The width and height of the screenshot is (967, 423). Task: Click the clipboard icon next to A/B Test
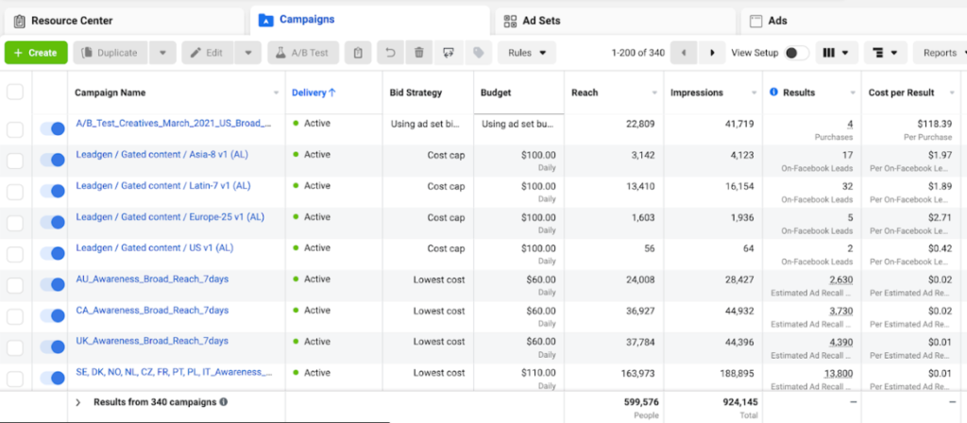coord(358,53)
